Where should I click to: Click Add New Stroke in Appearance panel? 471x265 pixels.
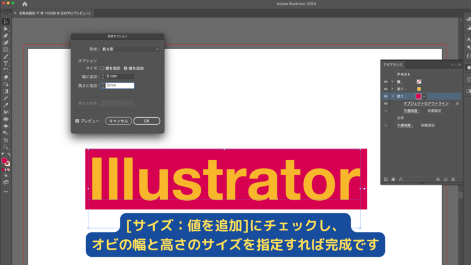(386, 180)
